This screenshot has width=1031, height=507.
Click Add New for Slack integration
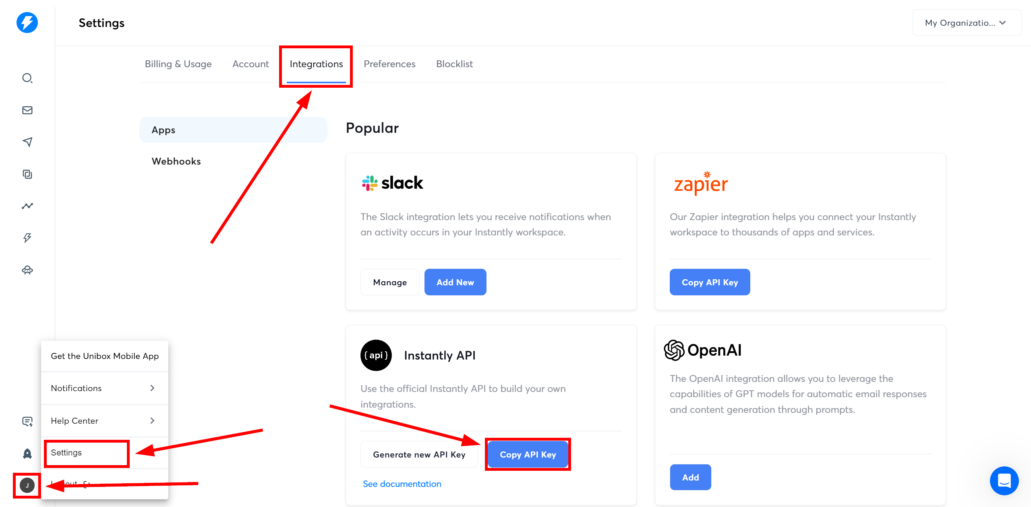[455, 282]
